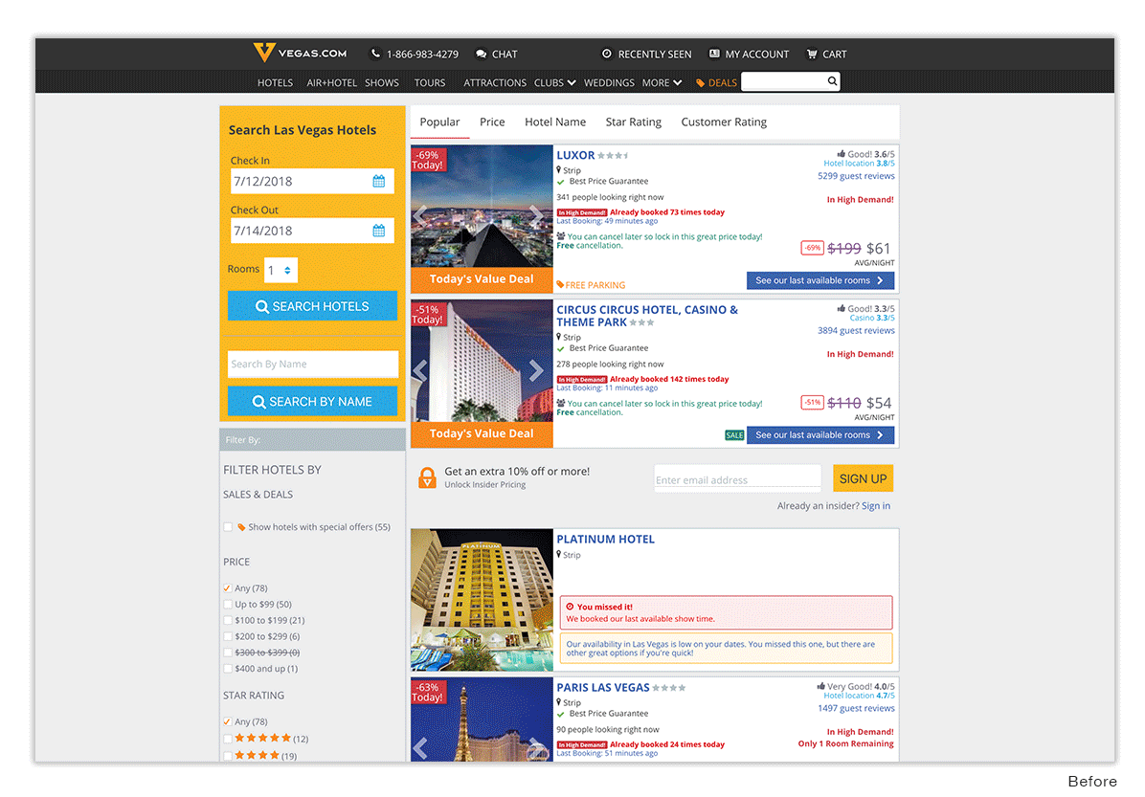Tick the five-star rating filter checkbox

click(x=228, y=739)
